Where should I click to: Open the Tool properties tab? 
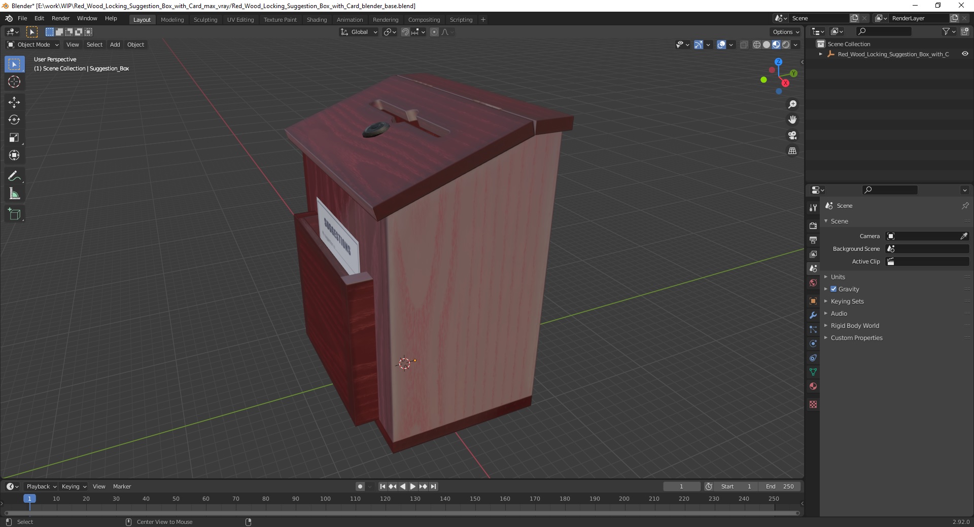pos(813,207)
